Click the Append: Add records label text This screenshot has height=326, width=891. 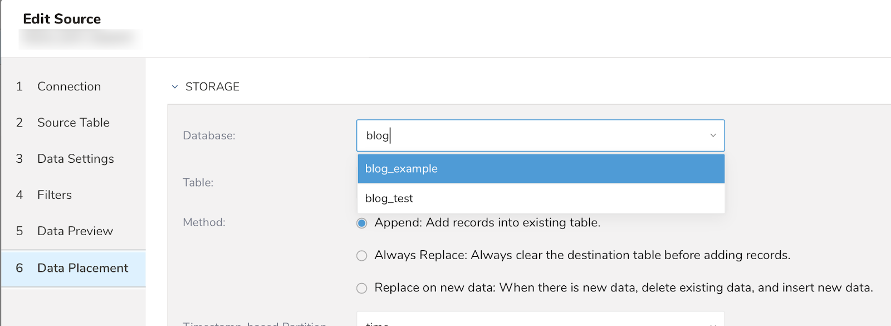point(487,223)
